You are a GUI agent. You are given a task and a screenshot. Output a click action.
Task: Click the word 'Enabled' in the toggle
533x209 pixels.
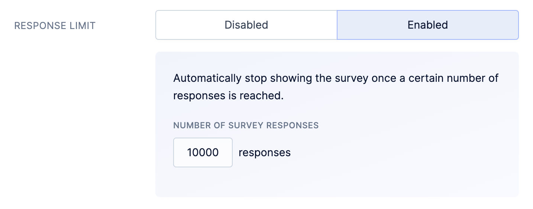(427, 25)
